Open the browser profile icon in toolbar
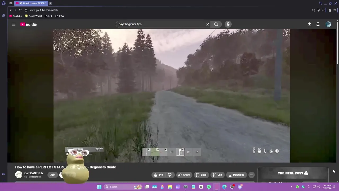 coord(330,10)
